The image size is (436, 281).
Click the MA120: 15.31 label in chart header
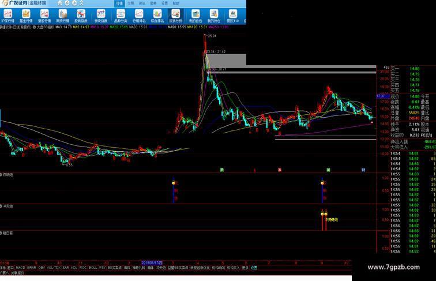pyautogui.click(x=197, y=27)
